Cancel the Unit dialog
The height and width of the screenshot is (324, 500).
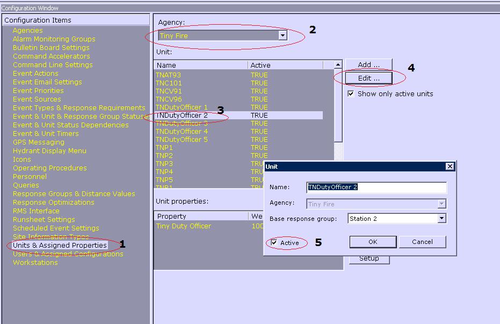tap(422, 242)
